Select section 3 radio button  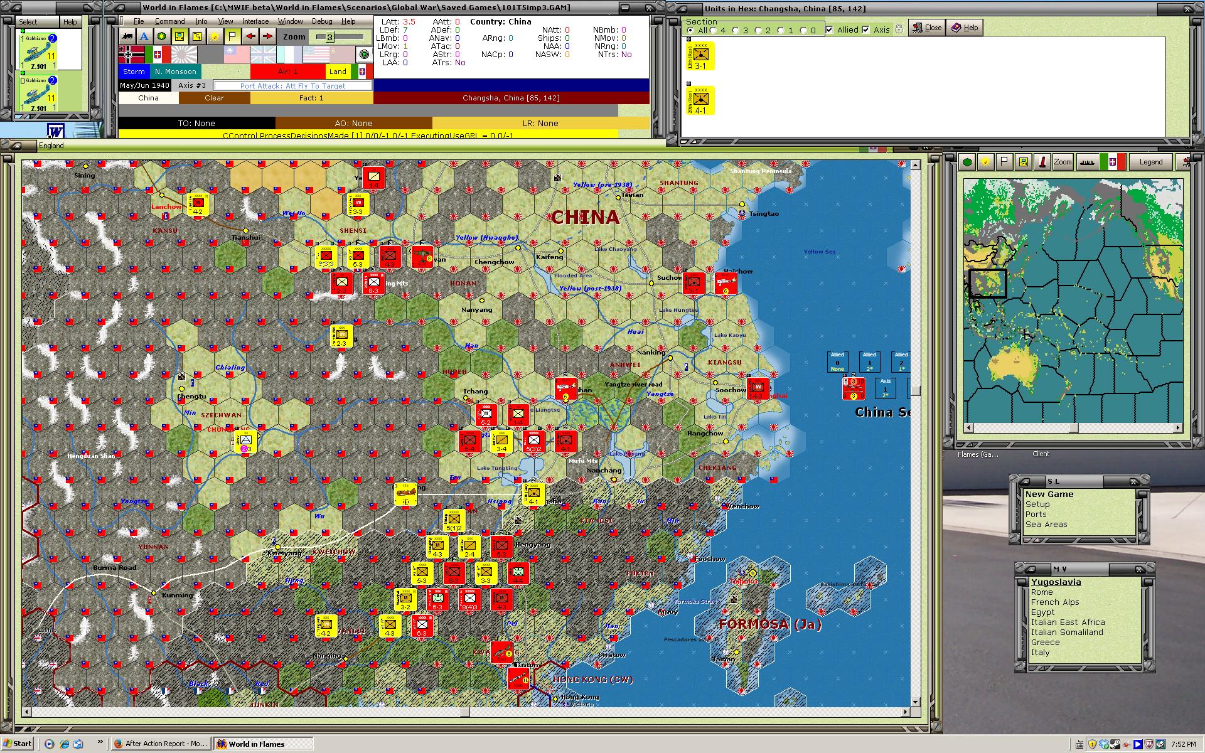click(736, 30)
